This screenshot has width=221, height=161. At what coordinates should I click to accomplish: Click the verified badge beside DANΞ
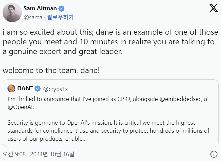38,89
